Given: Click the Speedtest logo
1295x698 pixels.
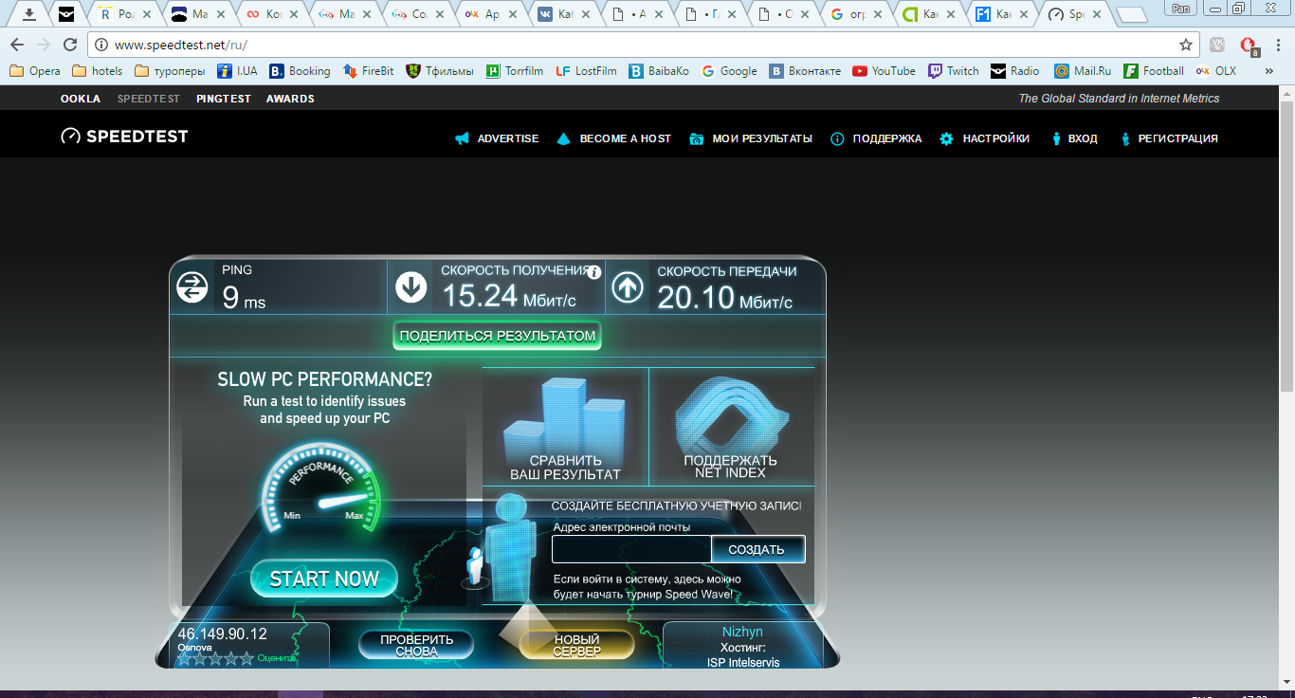Looking at the screenshot, I should tap(124, 137).
